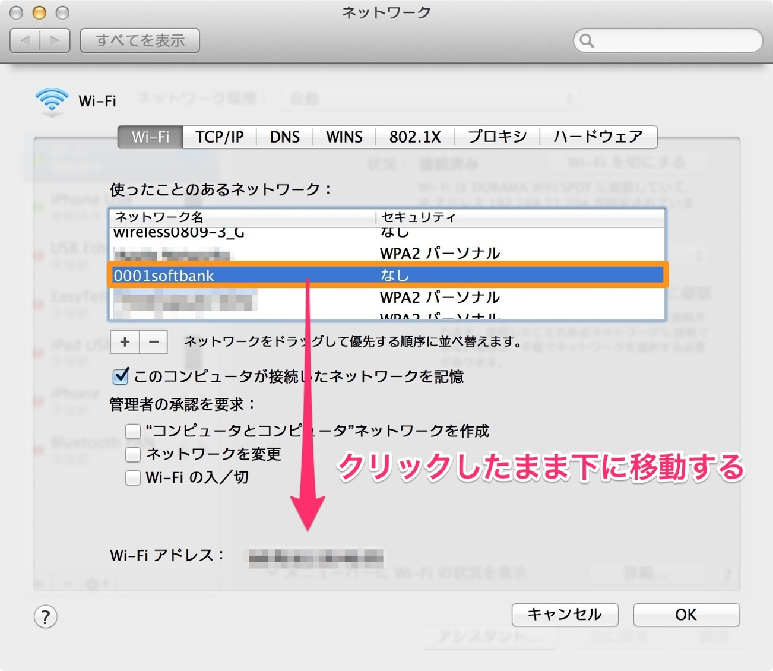Open the DNS tab

[x=284, y=137]
